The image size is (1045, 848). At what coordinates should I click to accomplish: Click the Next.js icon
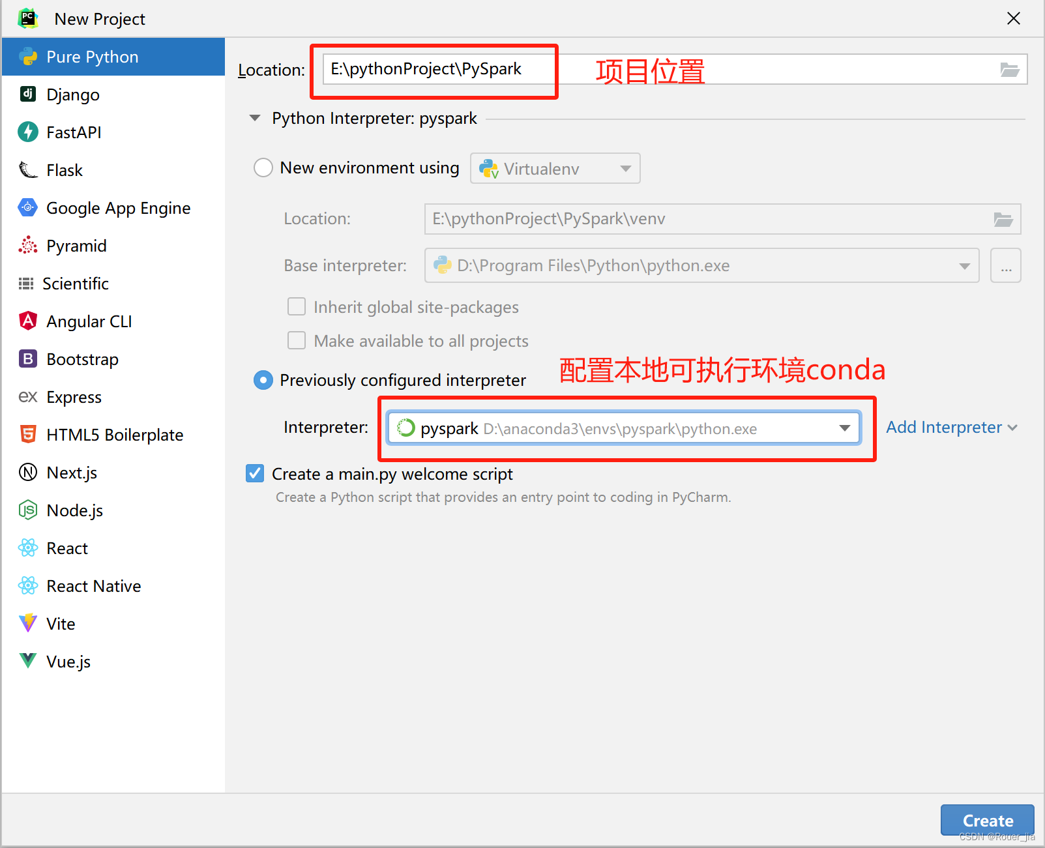(x=28, y=472)
